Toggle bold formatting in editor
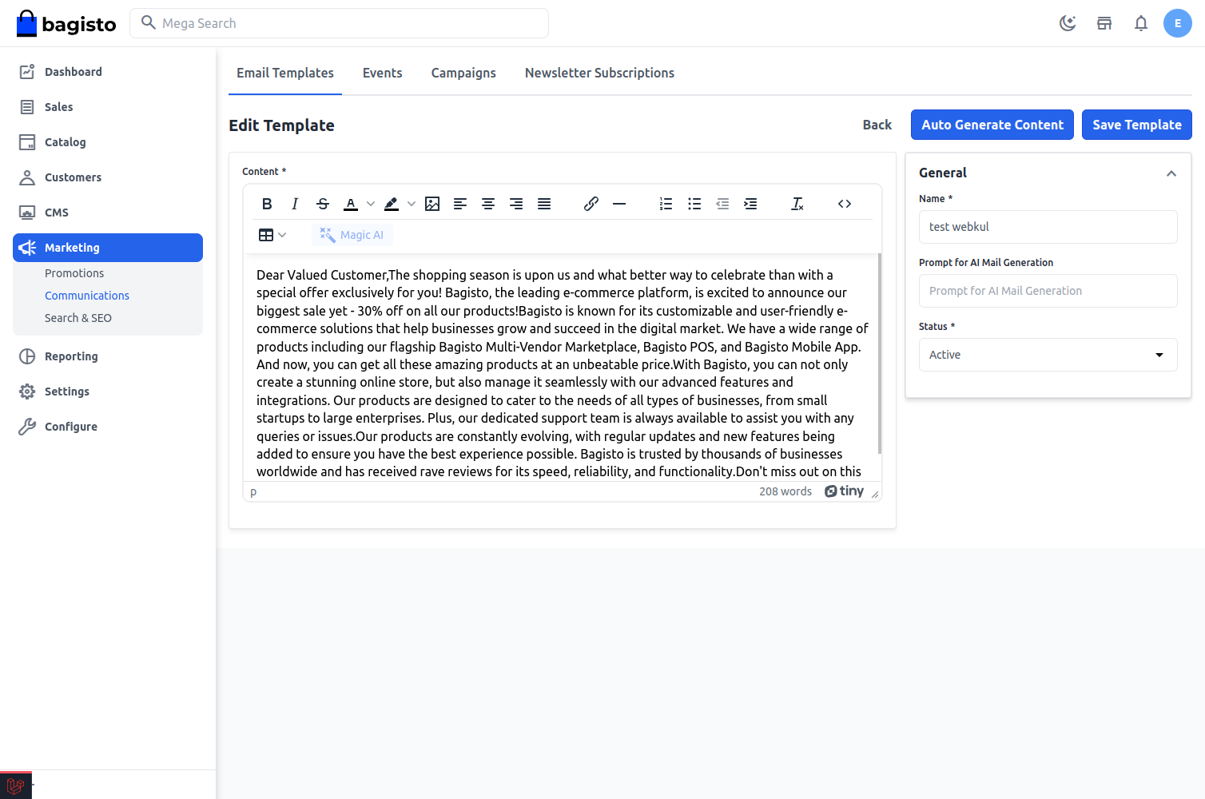 pyautogui.click(x=267, y=204)
